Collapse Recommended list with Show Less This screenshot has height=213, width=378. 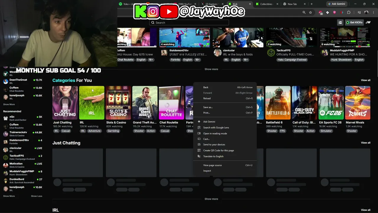[x=37, y=196]
